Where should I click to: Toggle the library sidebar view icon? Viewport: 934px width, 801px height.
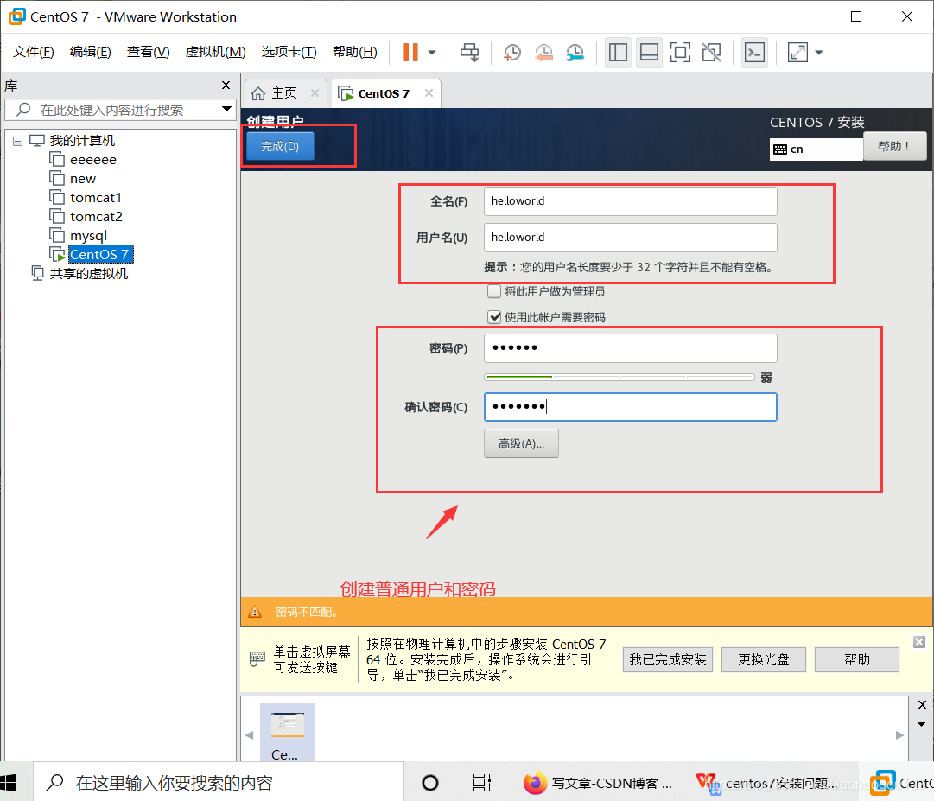point(618,53)
